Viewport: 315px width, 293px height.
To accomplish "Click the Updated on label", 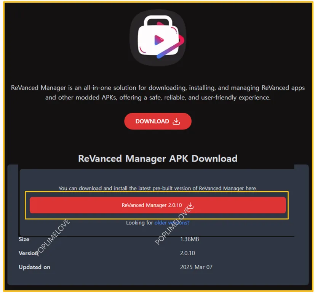I will (x=34, y=267).
